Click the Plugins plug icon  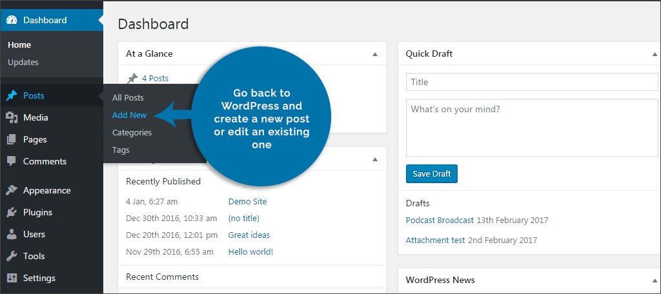click(12, 212)
